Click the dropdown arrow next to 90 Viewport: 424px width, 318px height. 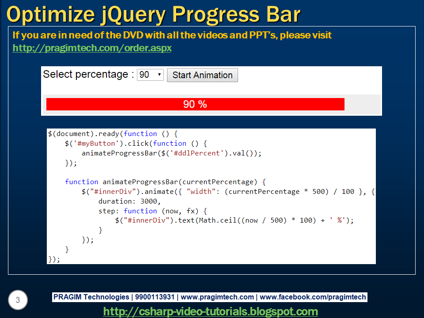point(159,75)
